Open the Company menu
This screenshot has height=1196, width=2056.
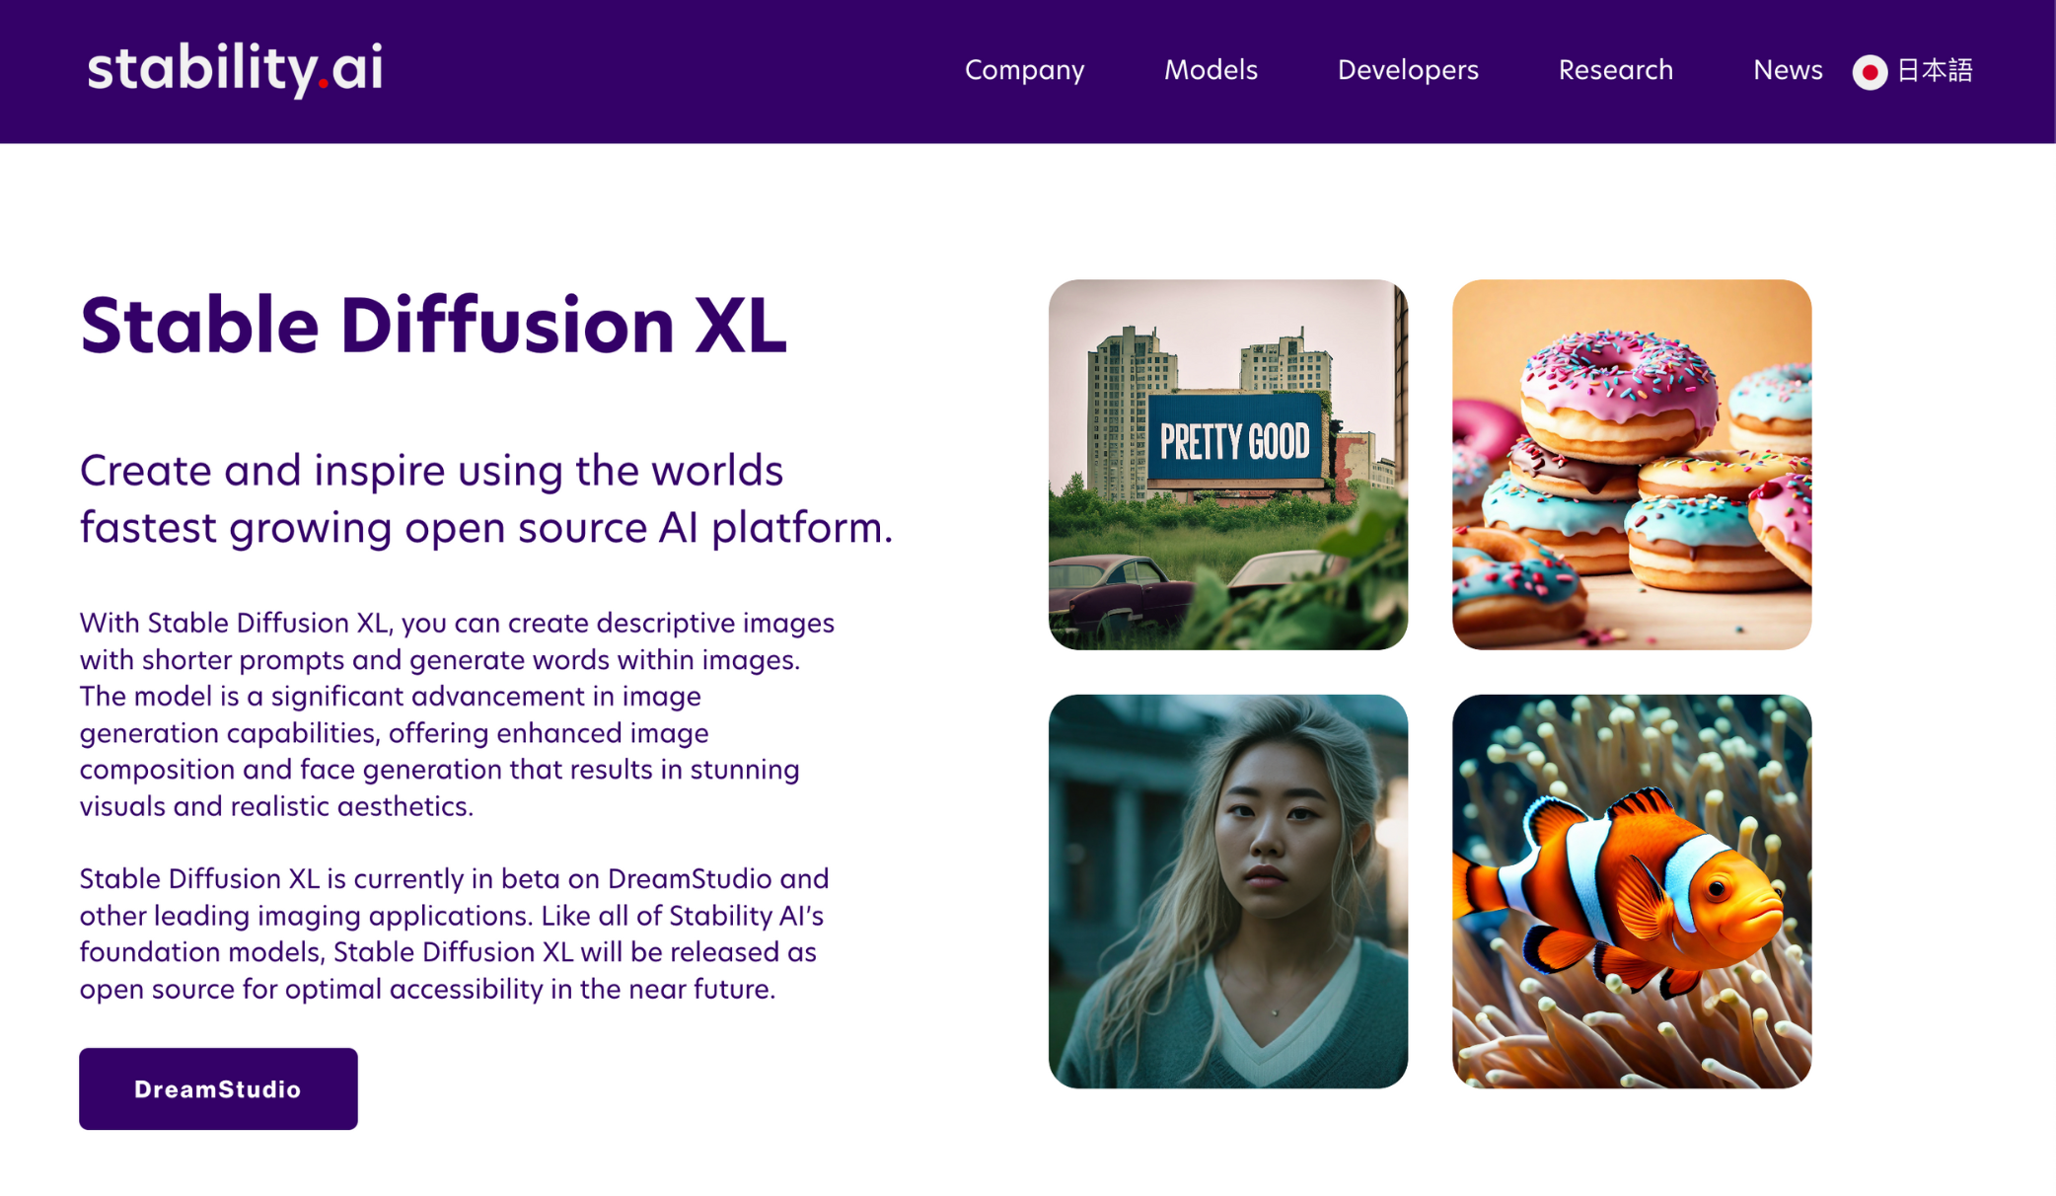pyautogui.click(x=1024, y=71)
